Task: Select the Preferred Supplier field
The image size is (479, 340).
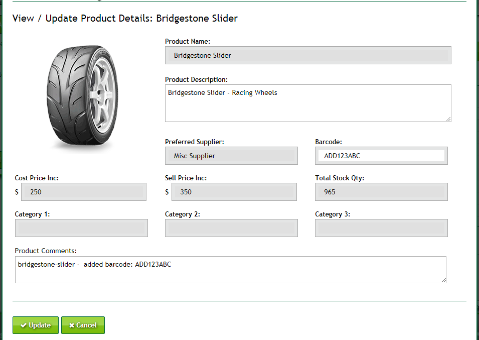Action: coord(231,156)
